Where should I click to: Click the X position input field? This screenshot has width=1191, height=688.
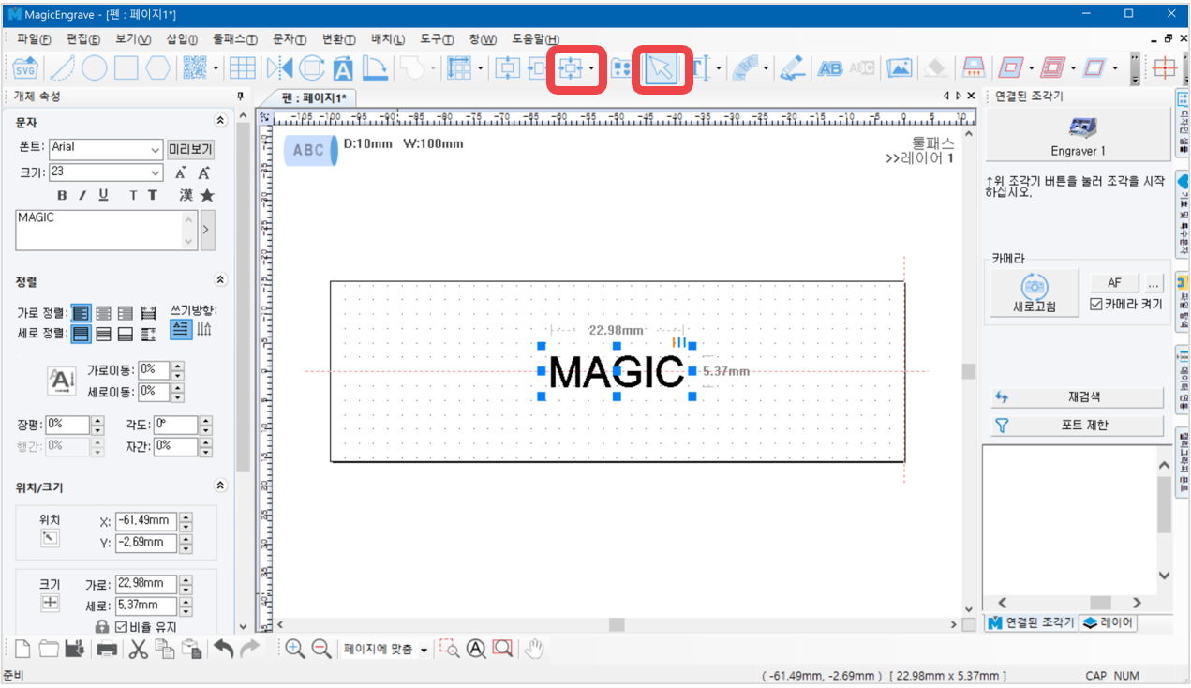pyautogui.click(x=145, y=521)
